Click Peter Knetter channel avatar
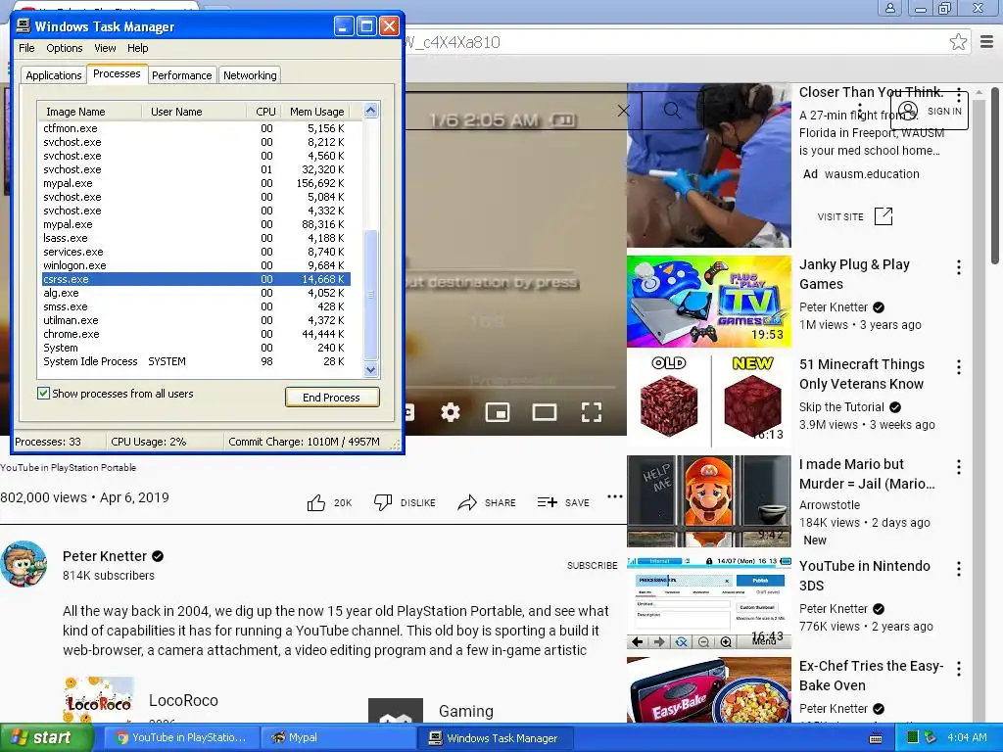The width and height of the screenshot is (1003, 752). pos(24,564)
